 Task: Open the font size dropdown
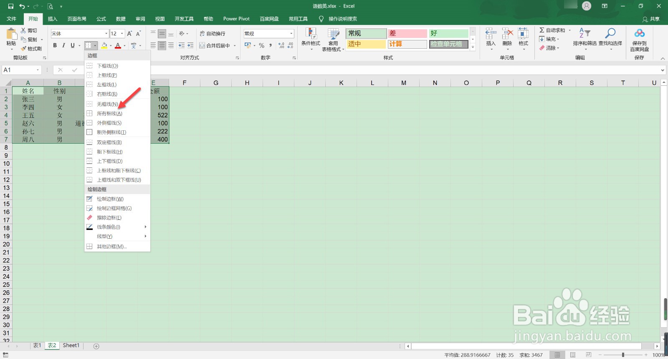(122, 34)
